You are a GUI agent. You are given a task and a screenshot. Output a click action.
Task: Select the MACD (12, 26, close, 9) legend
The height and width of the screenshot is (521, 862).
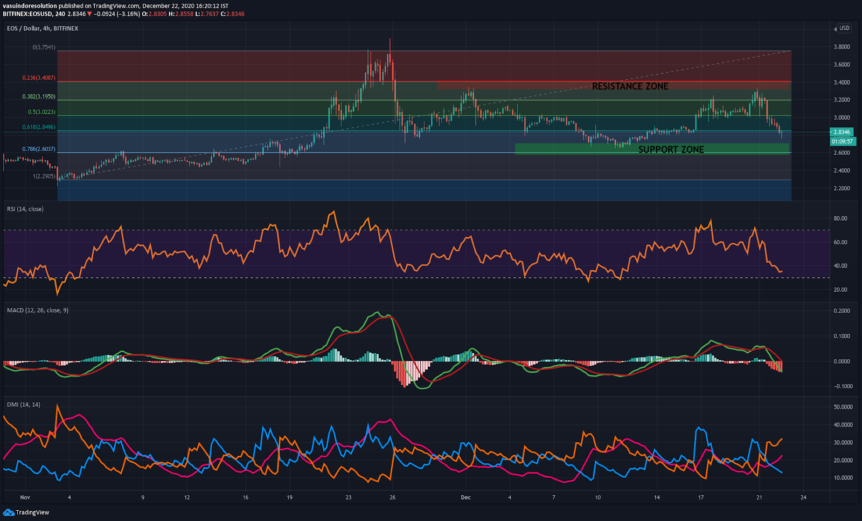tap(38, 311)
